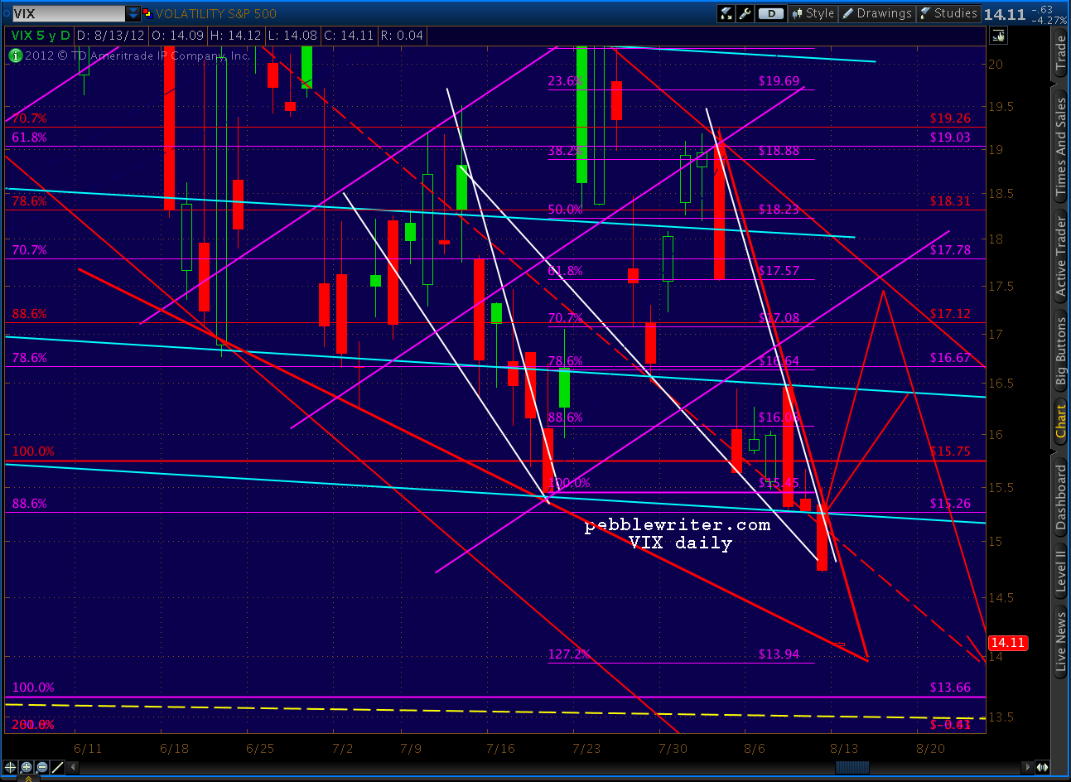This screenshot has width=1071, height=782.
Task: Open the Dashboard side tab
Action: (1061, 497)
